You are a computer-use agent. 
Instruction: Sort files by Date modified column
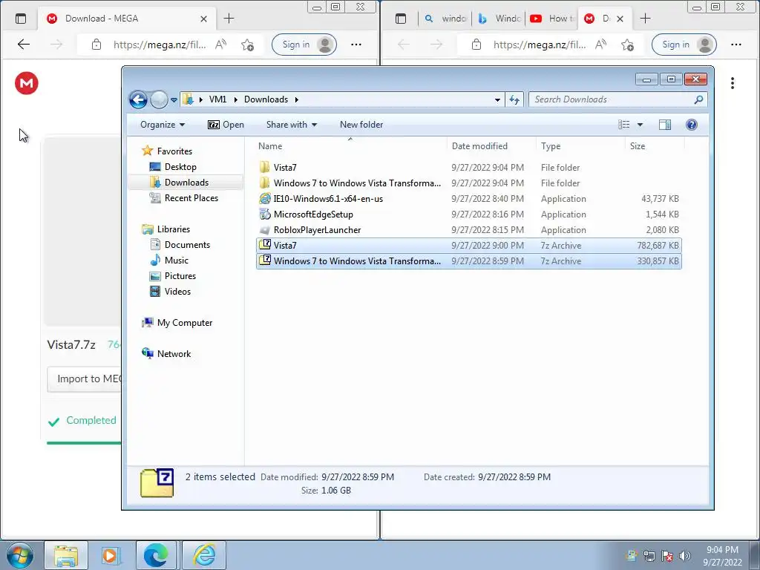click(x=479, y=146)
